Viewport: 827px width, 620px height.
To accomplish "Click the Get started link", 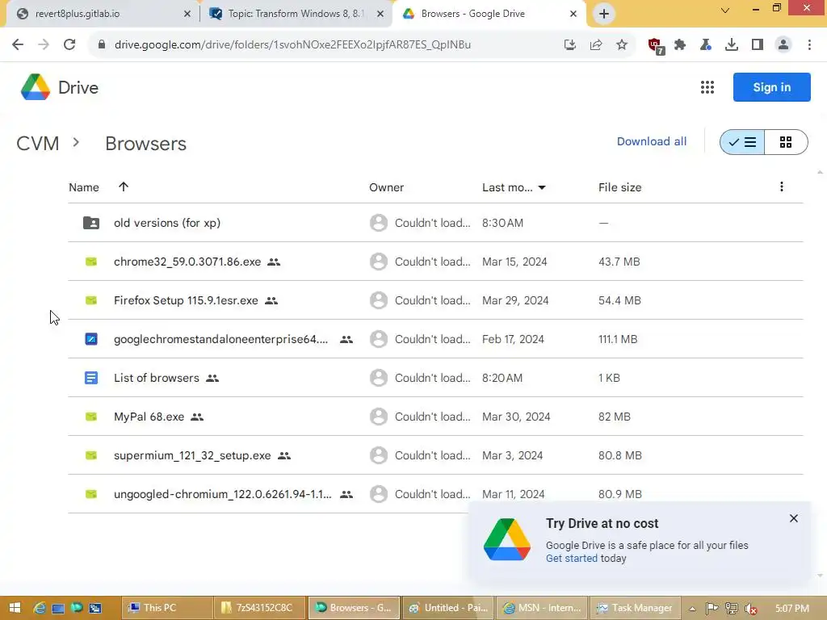I will [571, 559].
